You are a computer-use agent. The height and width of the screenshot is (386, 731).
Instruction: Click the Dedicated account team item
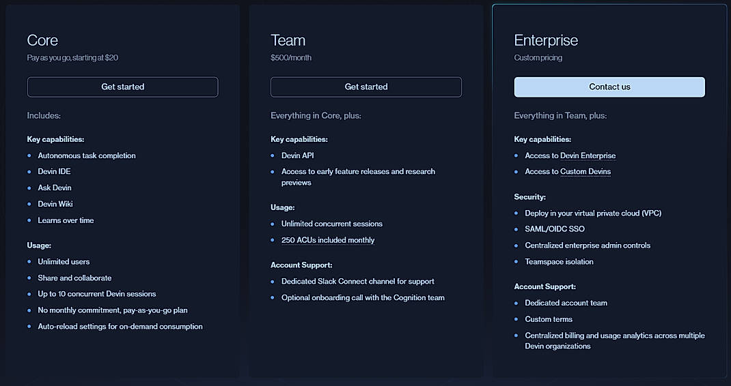pos(566,303)
